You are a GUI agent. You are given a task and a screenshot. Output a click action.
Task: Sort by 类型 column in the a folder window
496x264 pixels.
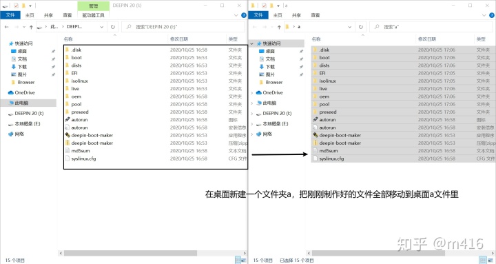(481, 39)
